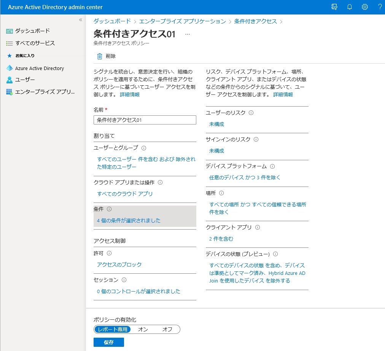385x351 pixels.
Task: Open Azure Active Directory in the sidebar
Action: pyautogui.click(x=40, y=68)
